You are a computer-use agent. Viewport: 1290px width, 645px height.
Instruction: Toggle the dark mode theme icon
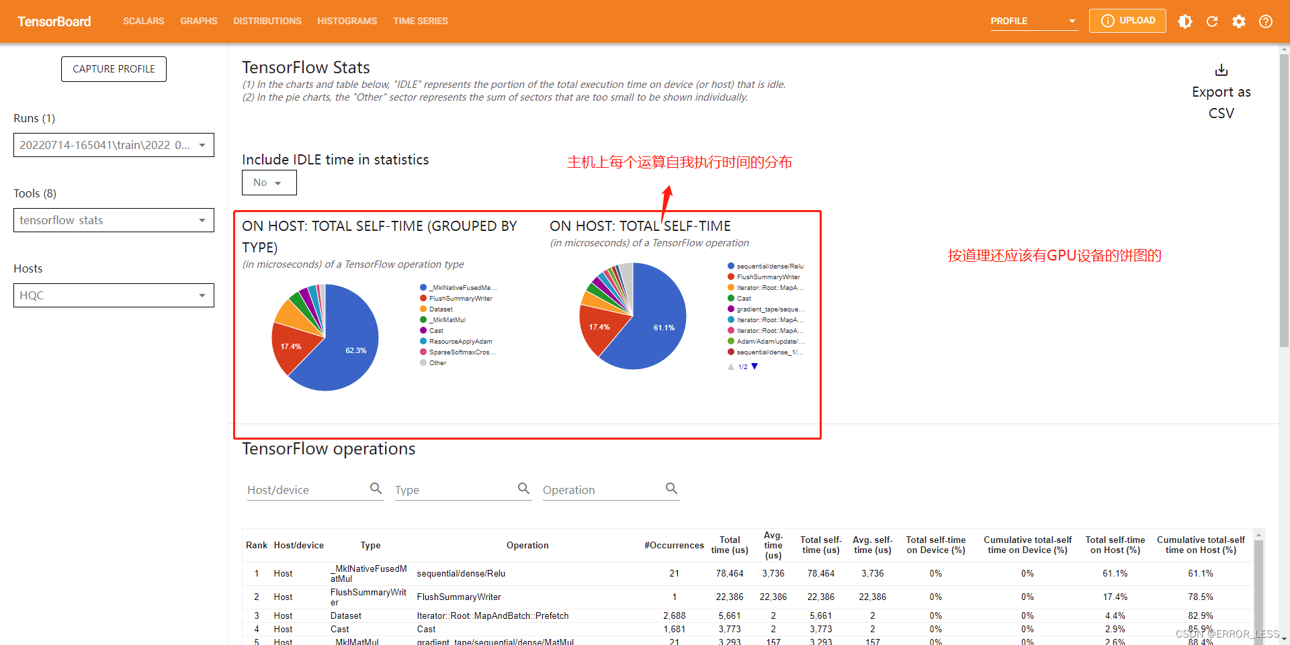tap(1185, 21)
